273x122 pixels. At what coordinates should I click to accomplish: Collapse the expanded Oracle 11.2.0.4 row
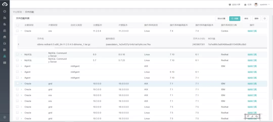point(21,31)
